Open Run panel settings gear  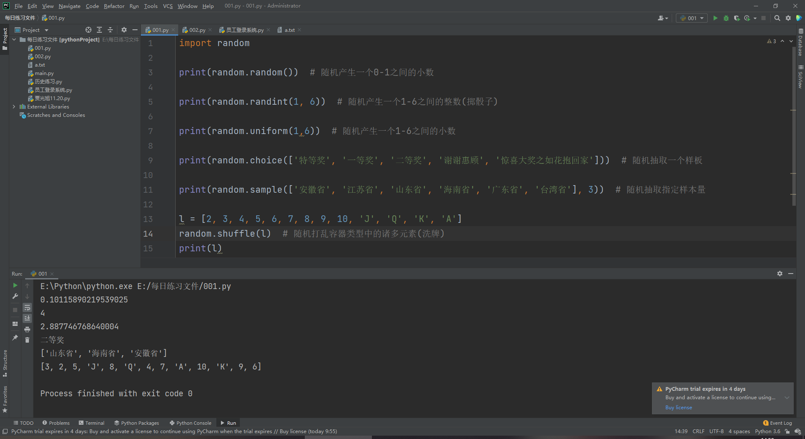(780, 274)
